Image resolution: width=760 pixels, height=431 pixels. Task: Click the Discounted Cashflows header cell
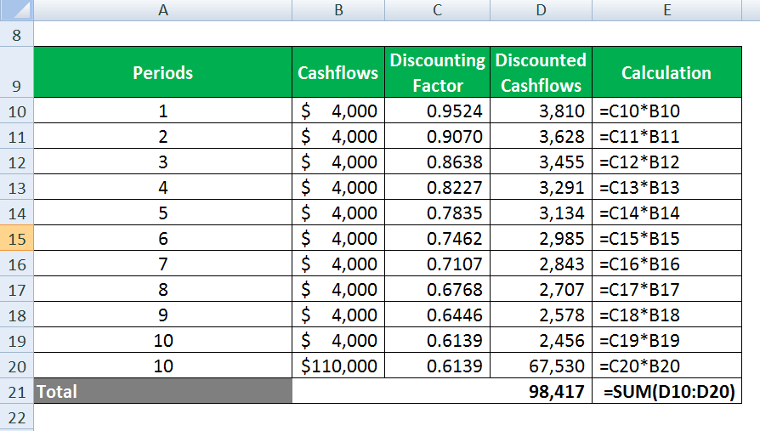point(541,72)
